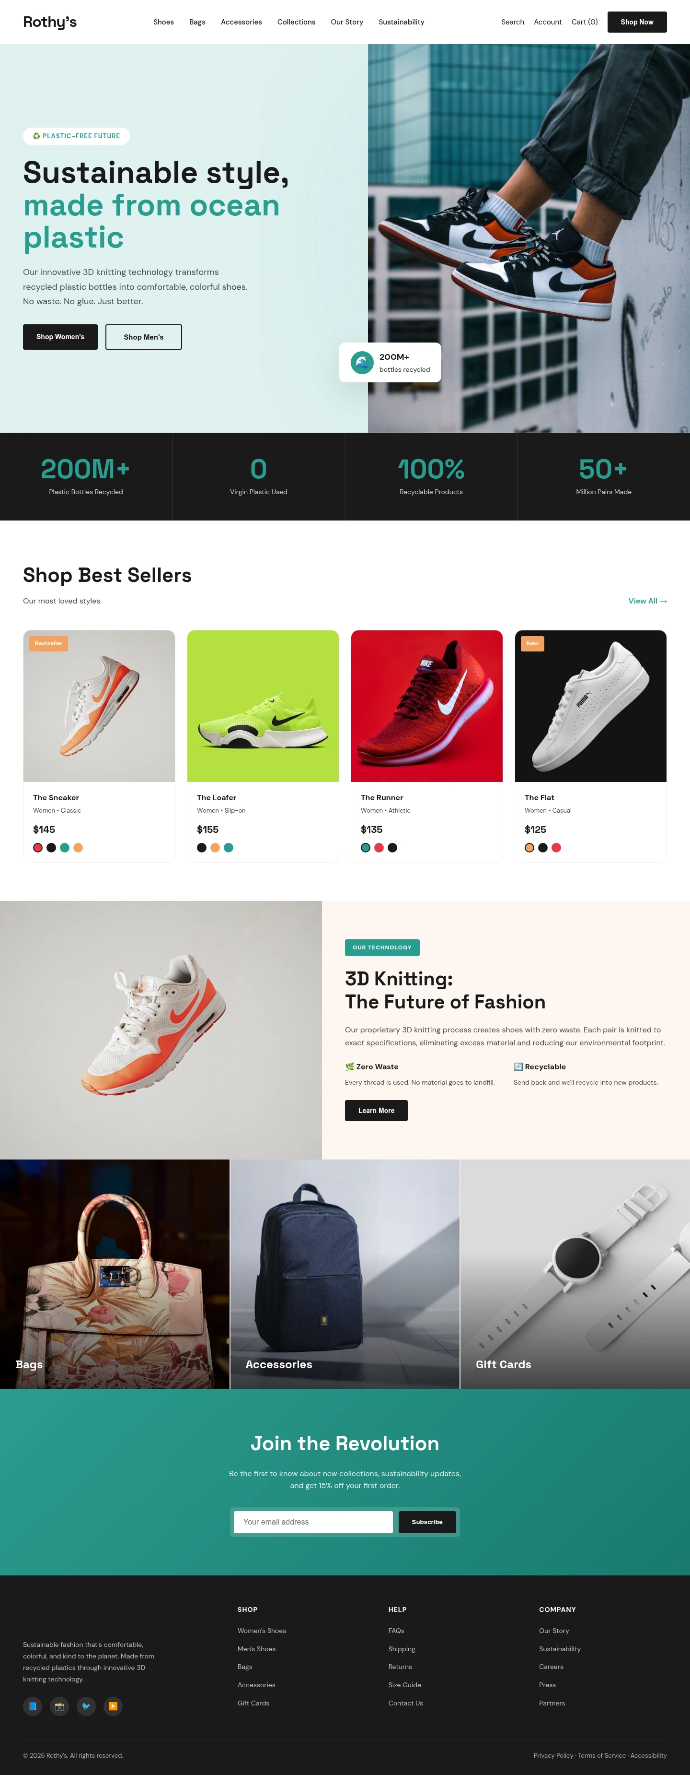
Task: Open the Sustainability navigation item
Action: (x=401, y=22)
